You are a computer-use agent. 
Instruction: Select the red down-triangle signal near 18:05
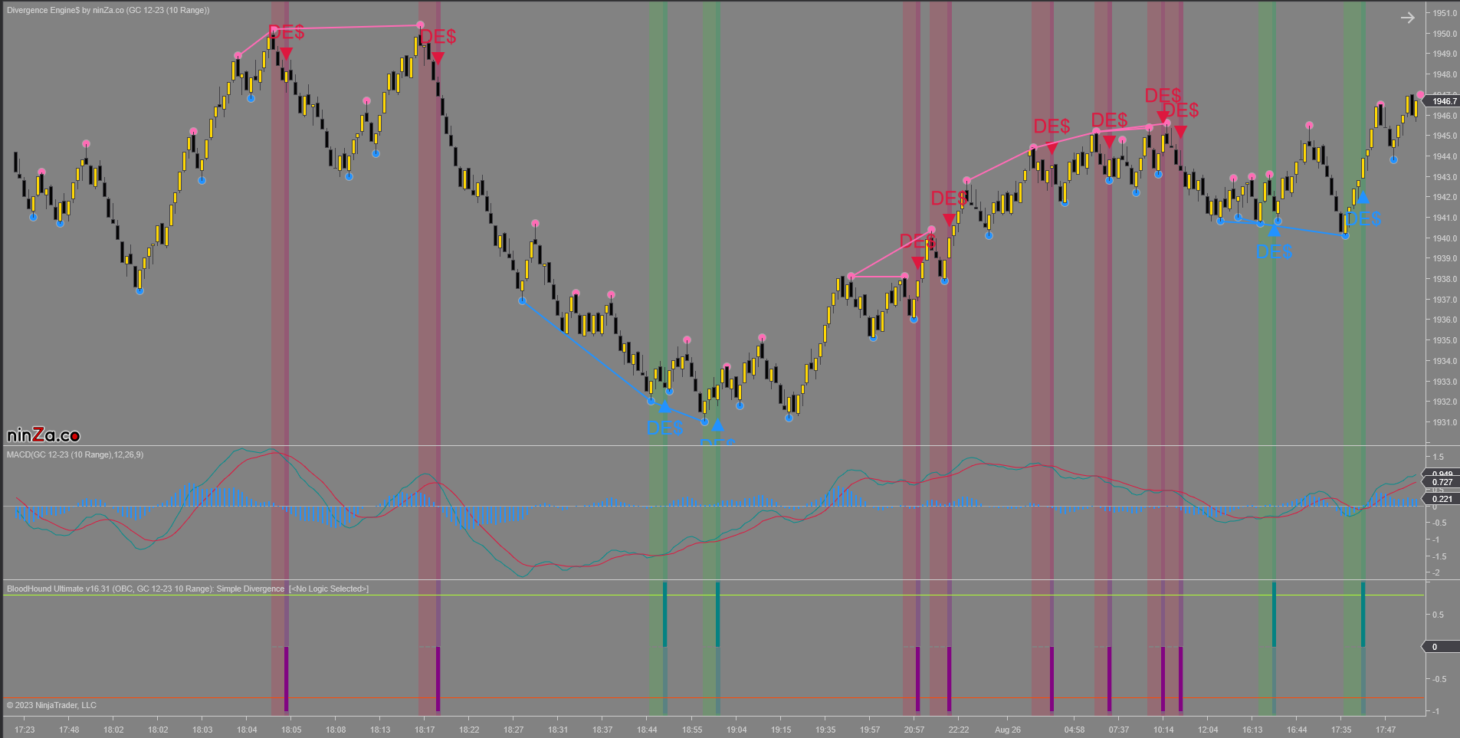[286, 54]
